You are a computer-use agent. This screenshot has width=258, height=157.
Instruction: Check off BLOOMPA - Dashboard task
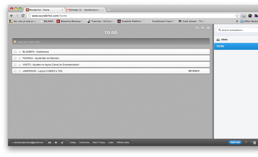click(x=15, y=52)
